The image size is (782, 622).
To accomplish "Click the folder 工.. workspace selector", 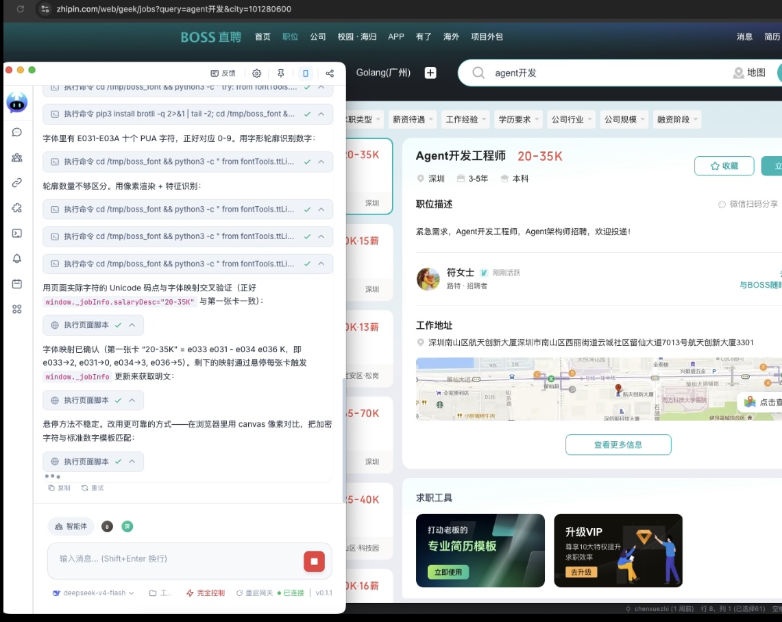I will point(160,593).
